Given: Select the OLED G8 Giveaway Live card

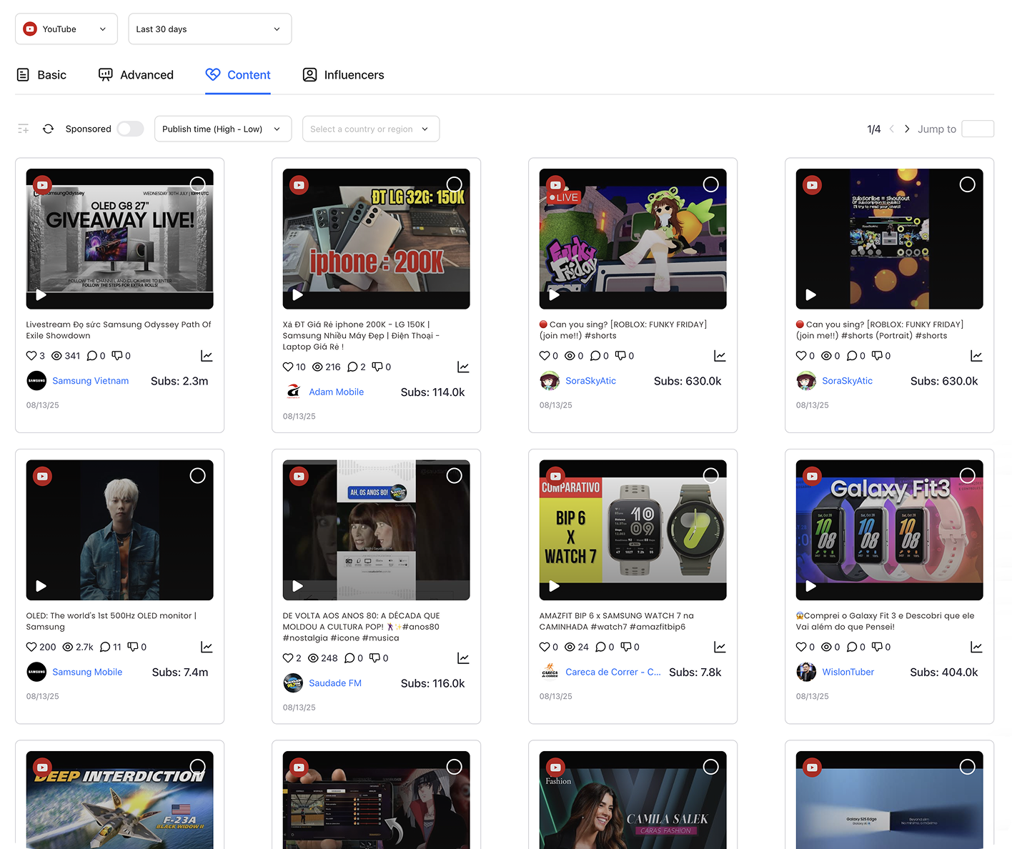Looking at the screenshot, I should click(198, 184).
